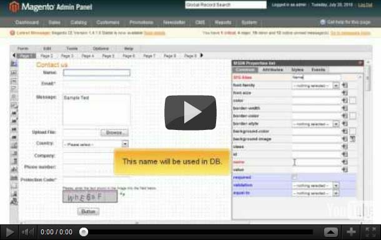Click the apply icon beside the color field

click(345, 101)
